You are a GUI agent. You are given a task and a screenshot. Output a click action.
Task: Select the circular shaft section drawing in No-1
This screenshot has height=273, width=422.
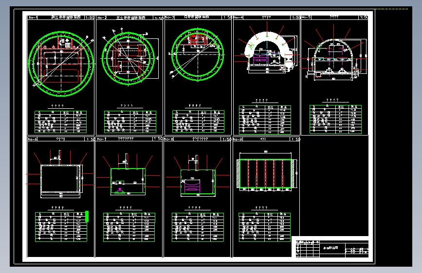[61, 64]
